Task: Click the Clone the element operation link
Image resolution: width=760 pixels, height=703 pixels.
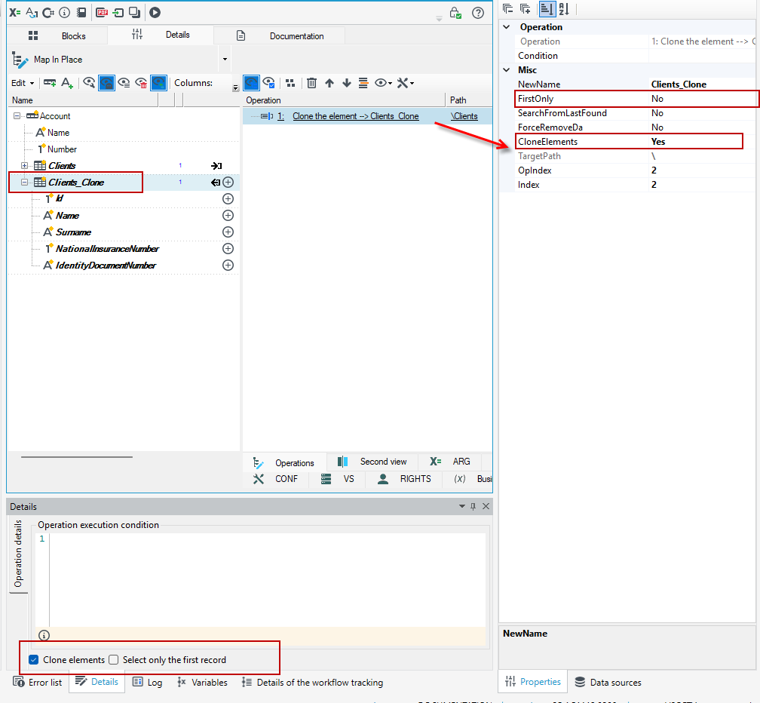Action: 356,116
